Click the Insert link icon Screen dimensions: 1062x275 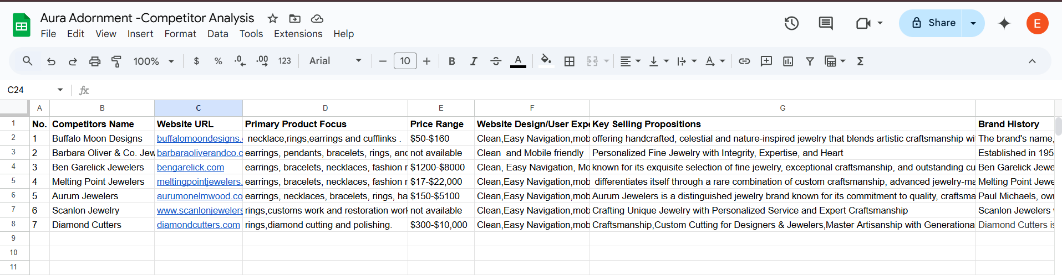744,61
